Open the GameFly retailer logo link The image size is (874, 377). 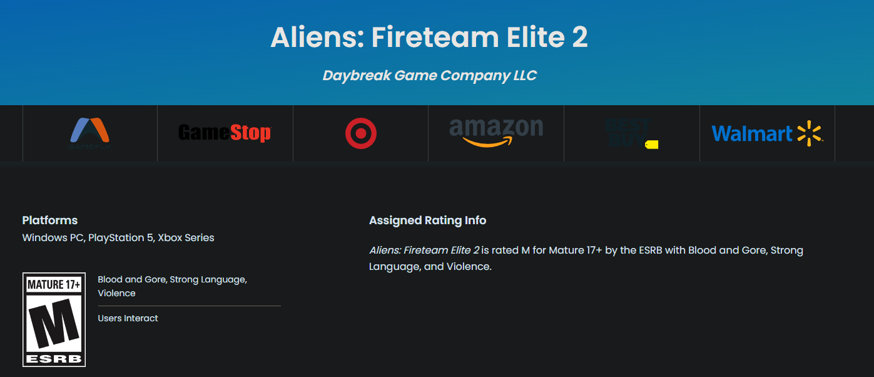(89, 133)
